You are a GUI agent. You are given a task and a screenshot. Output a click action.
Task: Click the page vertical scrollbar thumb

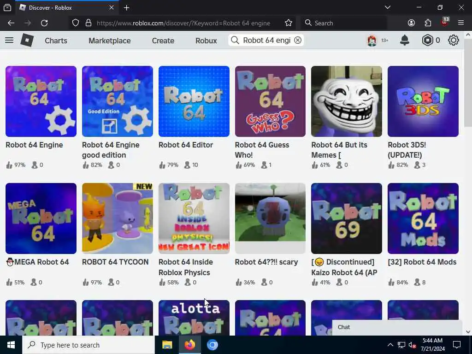tap(467, 82)
